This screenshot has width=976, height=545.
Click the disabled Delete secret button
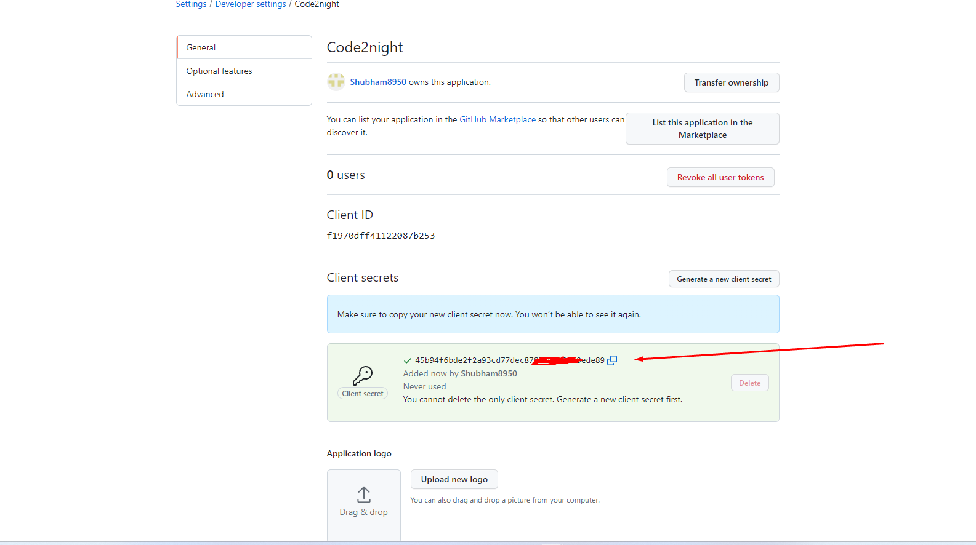point(750,383)
